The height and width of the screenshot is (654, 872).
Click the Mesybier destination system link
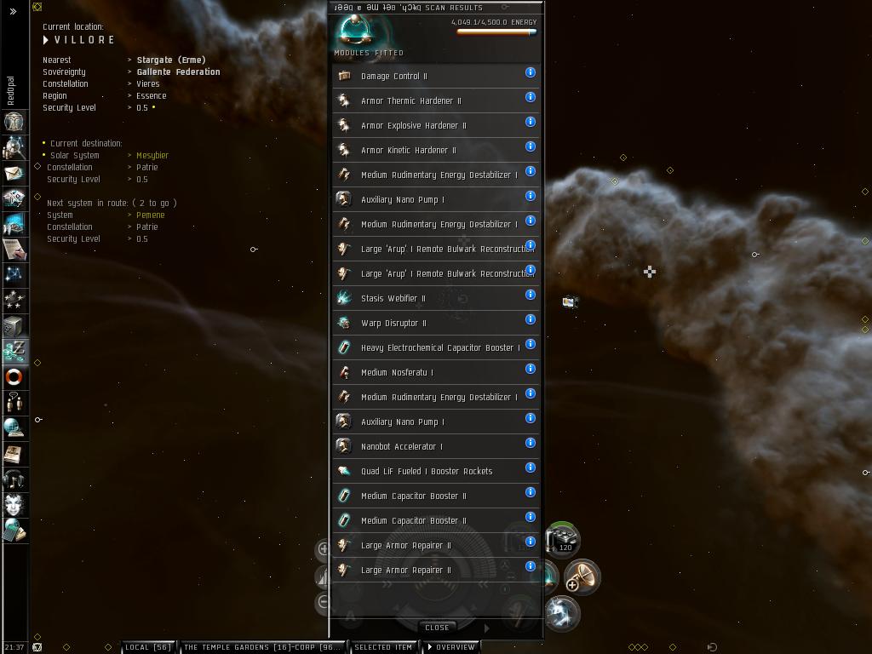click(152, 155)
